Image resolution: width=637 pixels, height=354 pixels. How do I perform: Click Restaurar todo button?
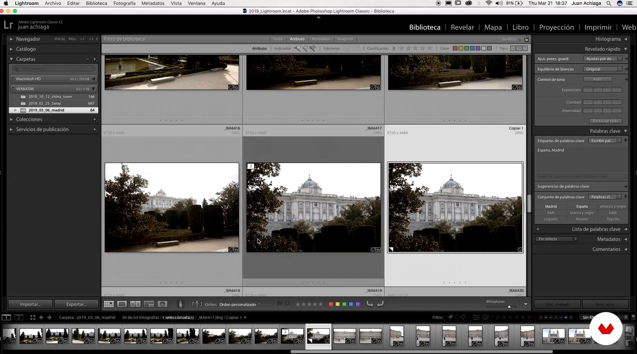605,121
